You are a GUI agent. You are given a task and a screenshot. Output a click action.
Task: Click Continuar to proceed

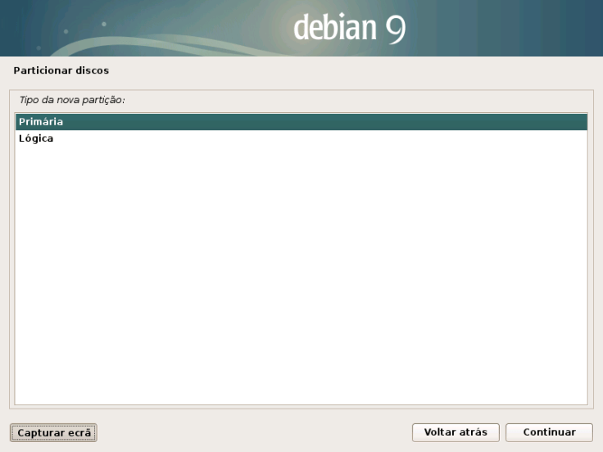click(549, 432)
